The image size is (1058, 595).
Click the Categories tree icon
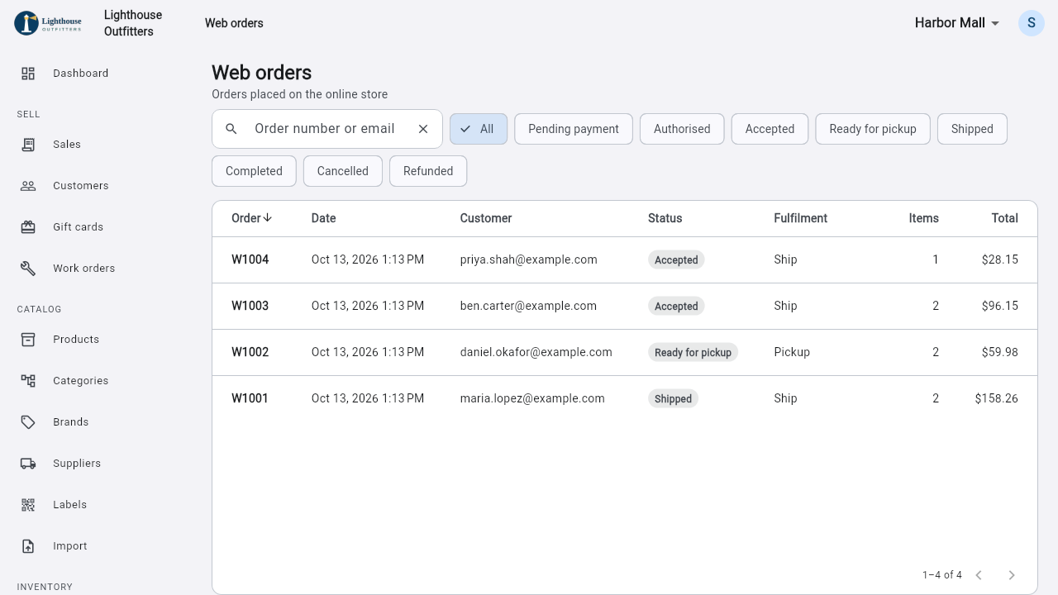click(28, 381)
